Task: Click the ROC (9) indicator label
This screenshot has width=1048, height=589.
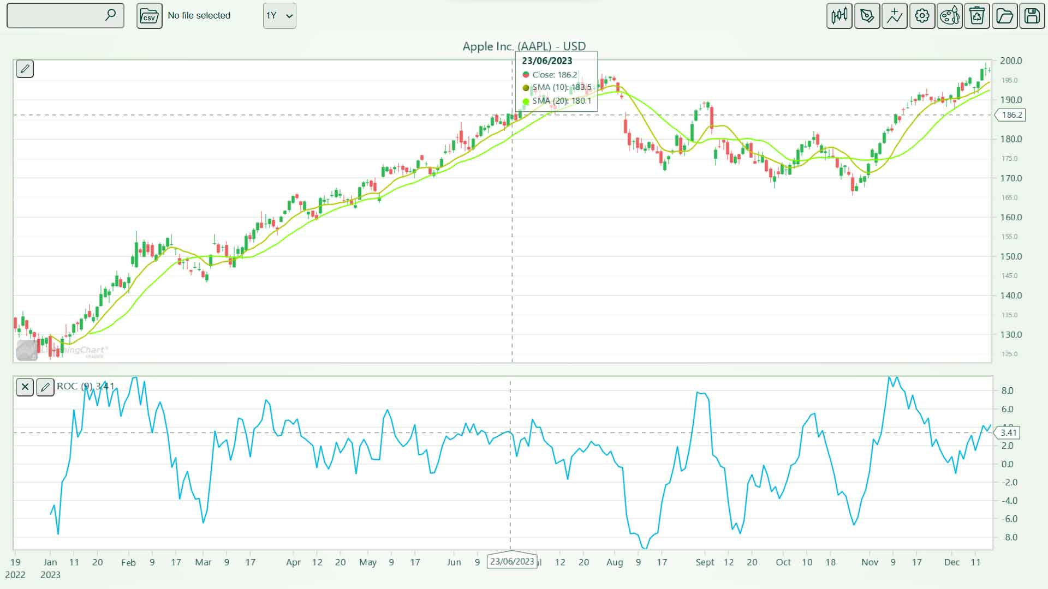Action: point(86,386)
